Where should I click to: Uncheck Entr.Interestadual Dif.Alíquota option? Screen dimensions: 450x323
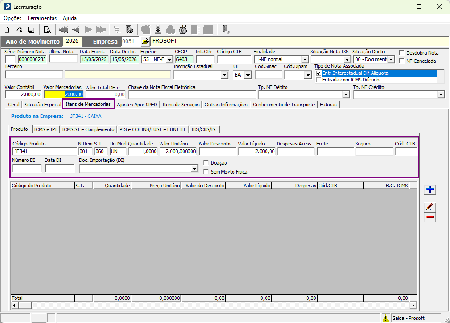[x=319, y=73]
